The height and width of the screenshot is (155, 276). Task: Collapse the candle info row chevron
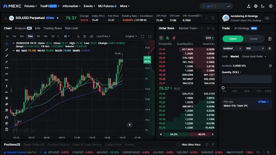click(13, 43)
